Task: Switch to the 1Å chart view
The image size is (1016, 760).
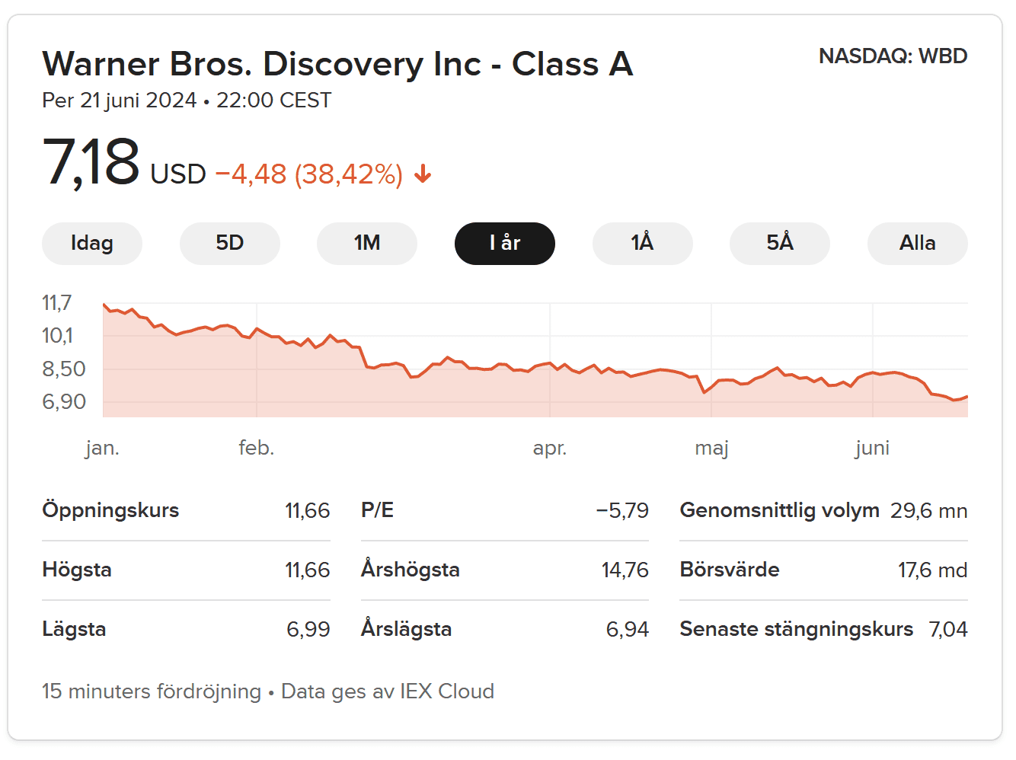Action: click(642, 244)
